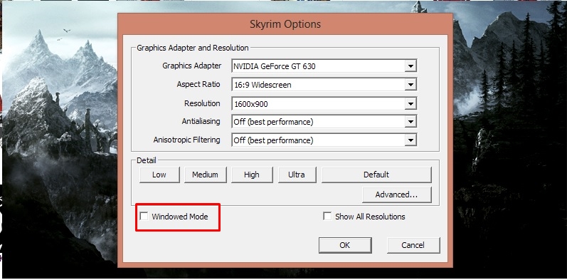This screenshot has height=280, width=567.
Task: Reset detail with the Default button
Action: tap(376, 175)
